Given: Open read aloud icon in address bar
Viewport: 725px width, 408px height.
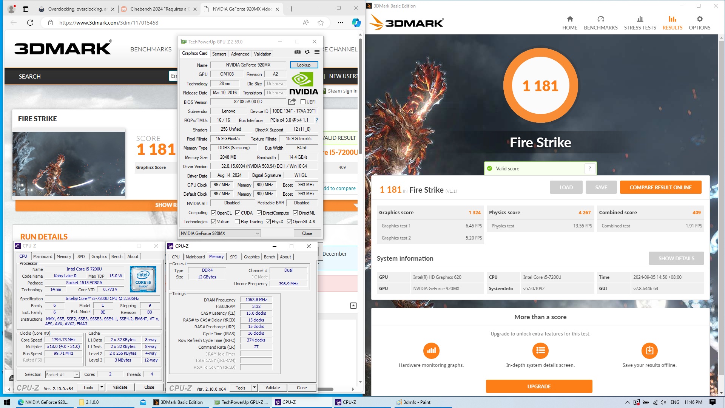Looking at the screenshot, I should click(x=305, y=23).
